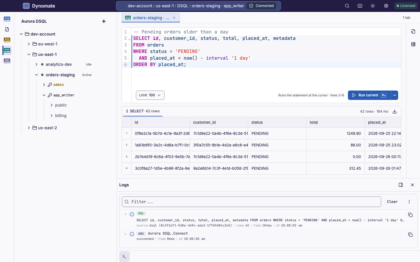Image resolution: width=420 pixels, height=262 pixels.
Task: Select the app_writer role in tree
Action: 64,95
